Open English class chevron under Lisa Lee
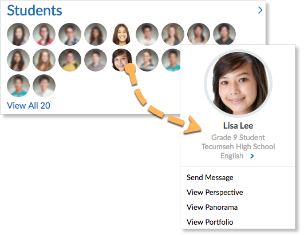Screen dimensions: 304x235 pyautogui.click(x=252, y=156)
